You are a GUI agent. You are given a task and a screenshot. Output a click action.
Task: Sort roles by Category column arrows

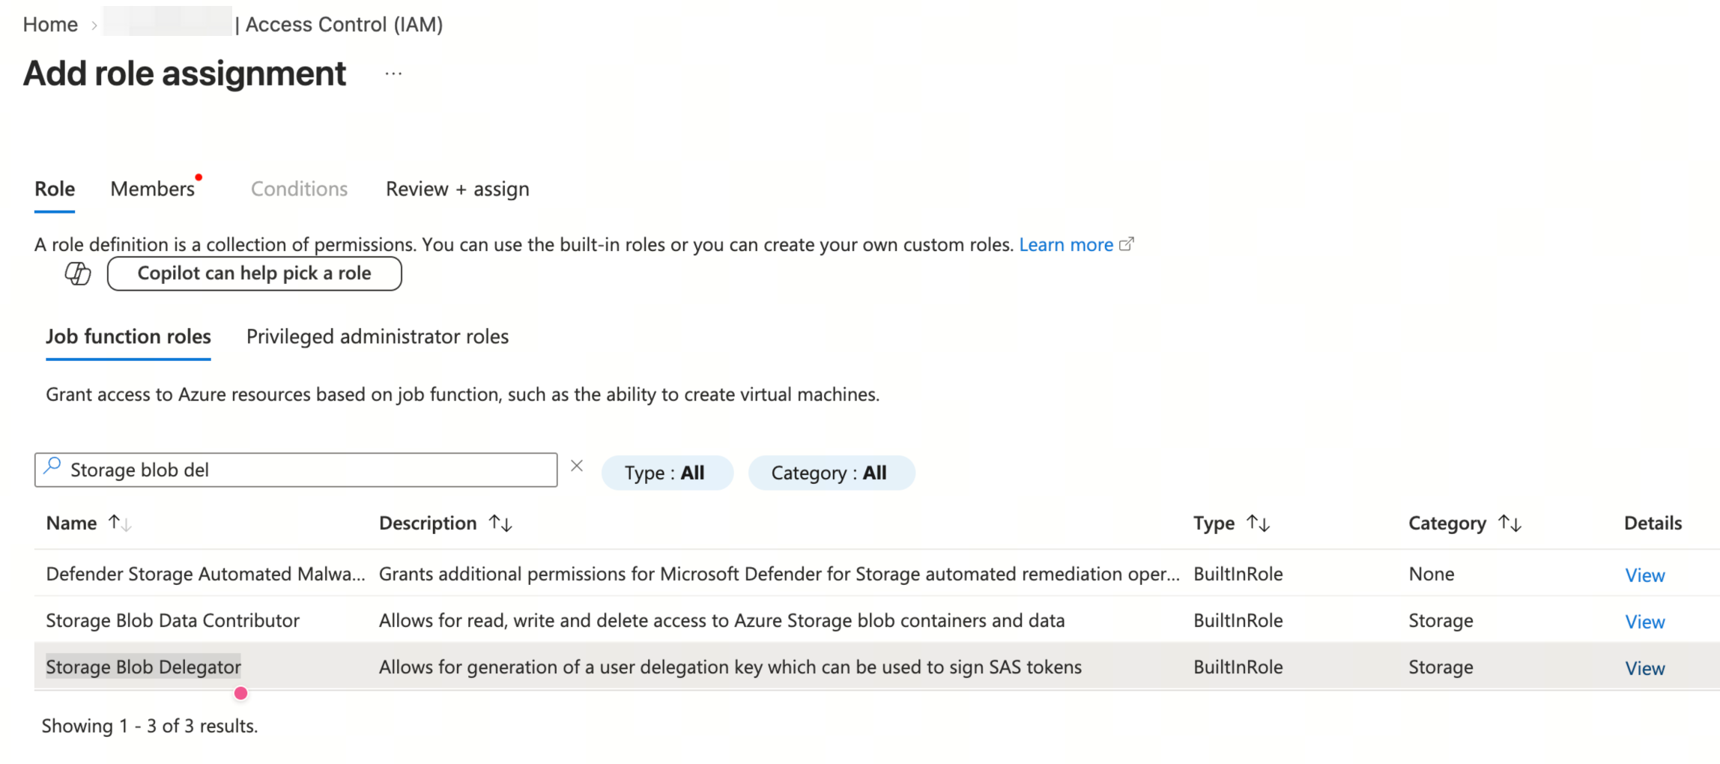coord(1509,523)
